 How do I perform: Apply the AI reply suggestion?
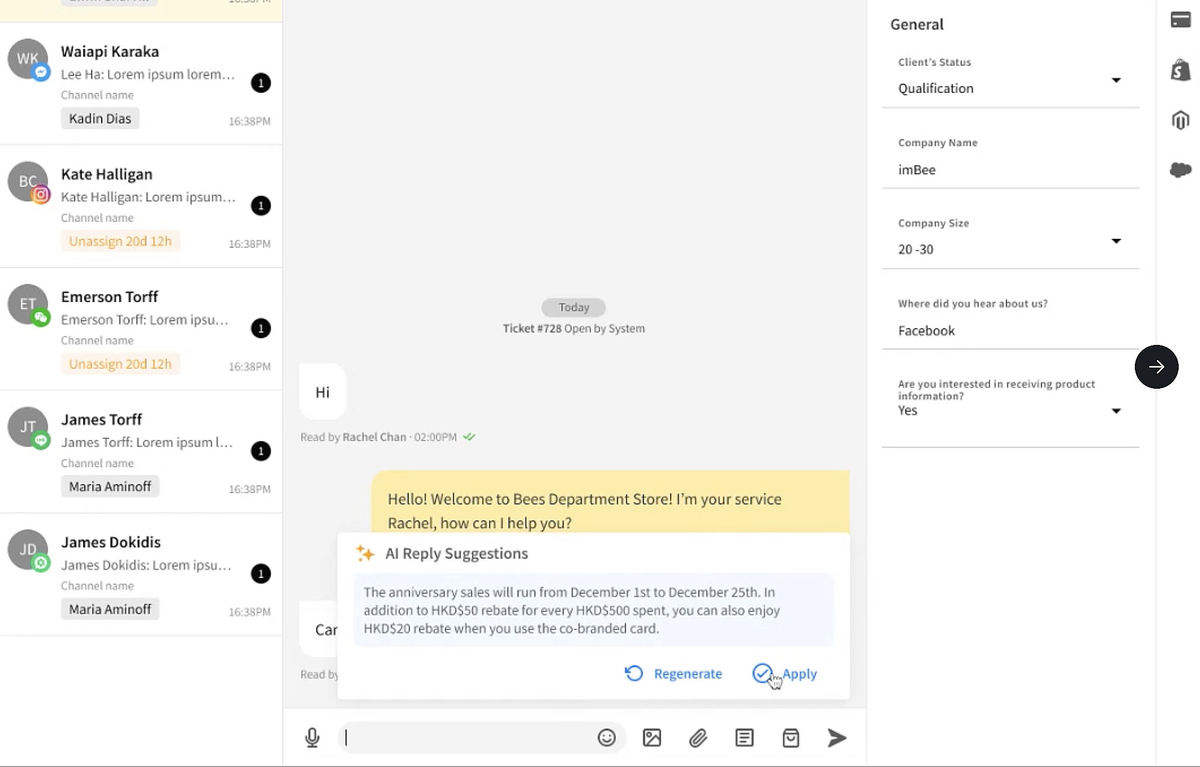coord(784,673)
